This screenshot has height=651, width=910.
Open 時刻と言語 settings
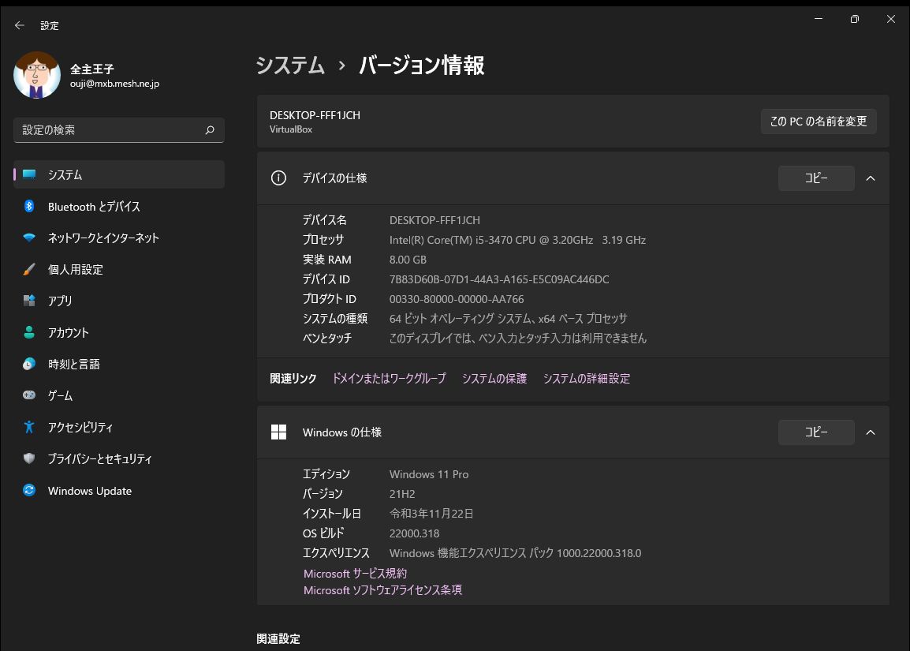(x=119, y=364)
